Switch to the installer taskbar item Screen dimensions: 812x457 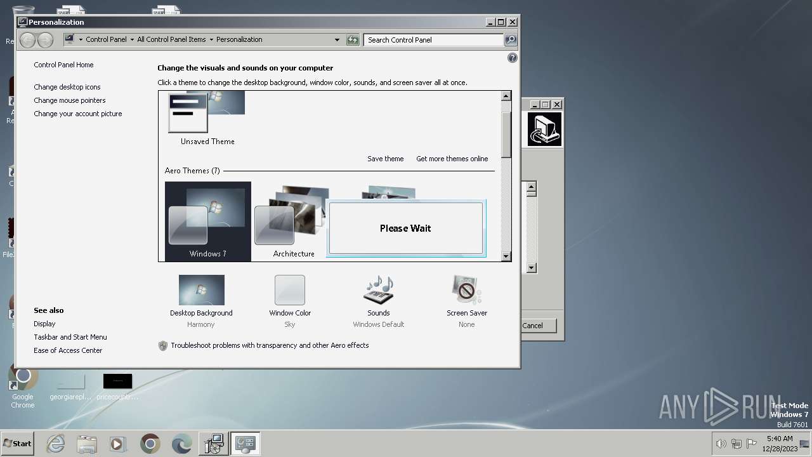pos(214,444)
